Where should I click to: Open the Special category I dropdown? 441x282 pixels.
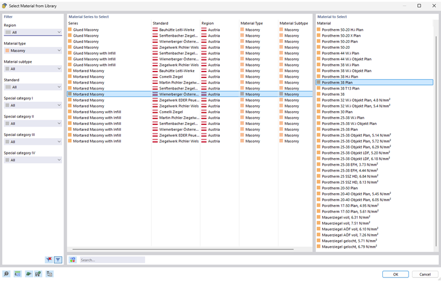point(33,105)
